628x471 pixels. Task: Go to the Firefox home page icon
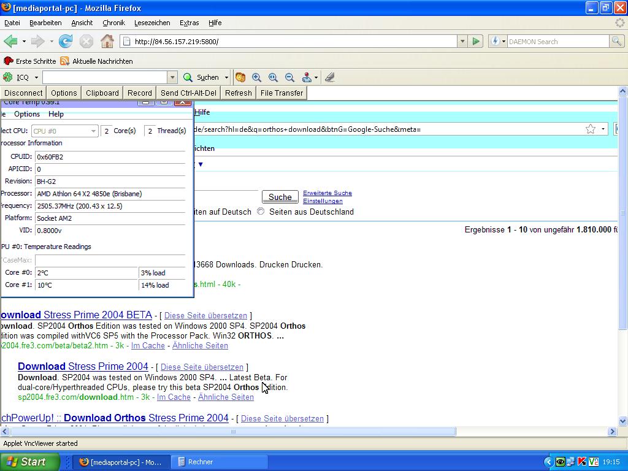107,41
